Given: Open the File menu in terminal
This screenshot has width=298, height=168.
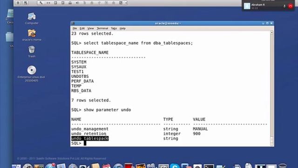Looking at the screenshot, I should [74, 28].
